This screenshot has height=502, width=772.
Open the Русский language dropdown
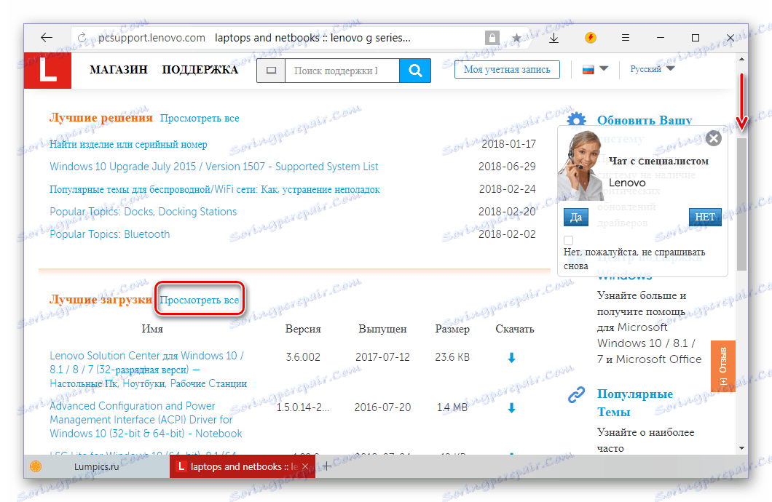652,69
